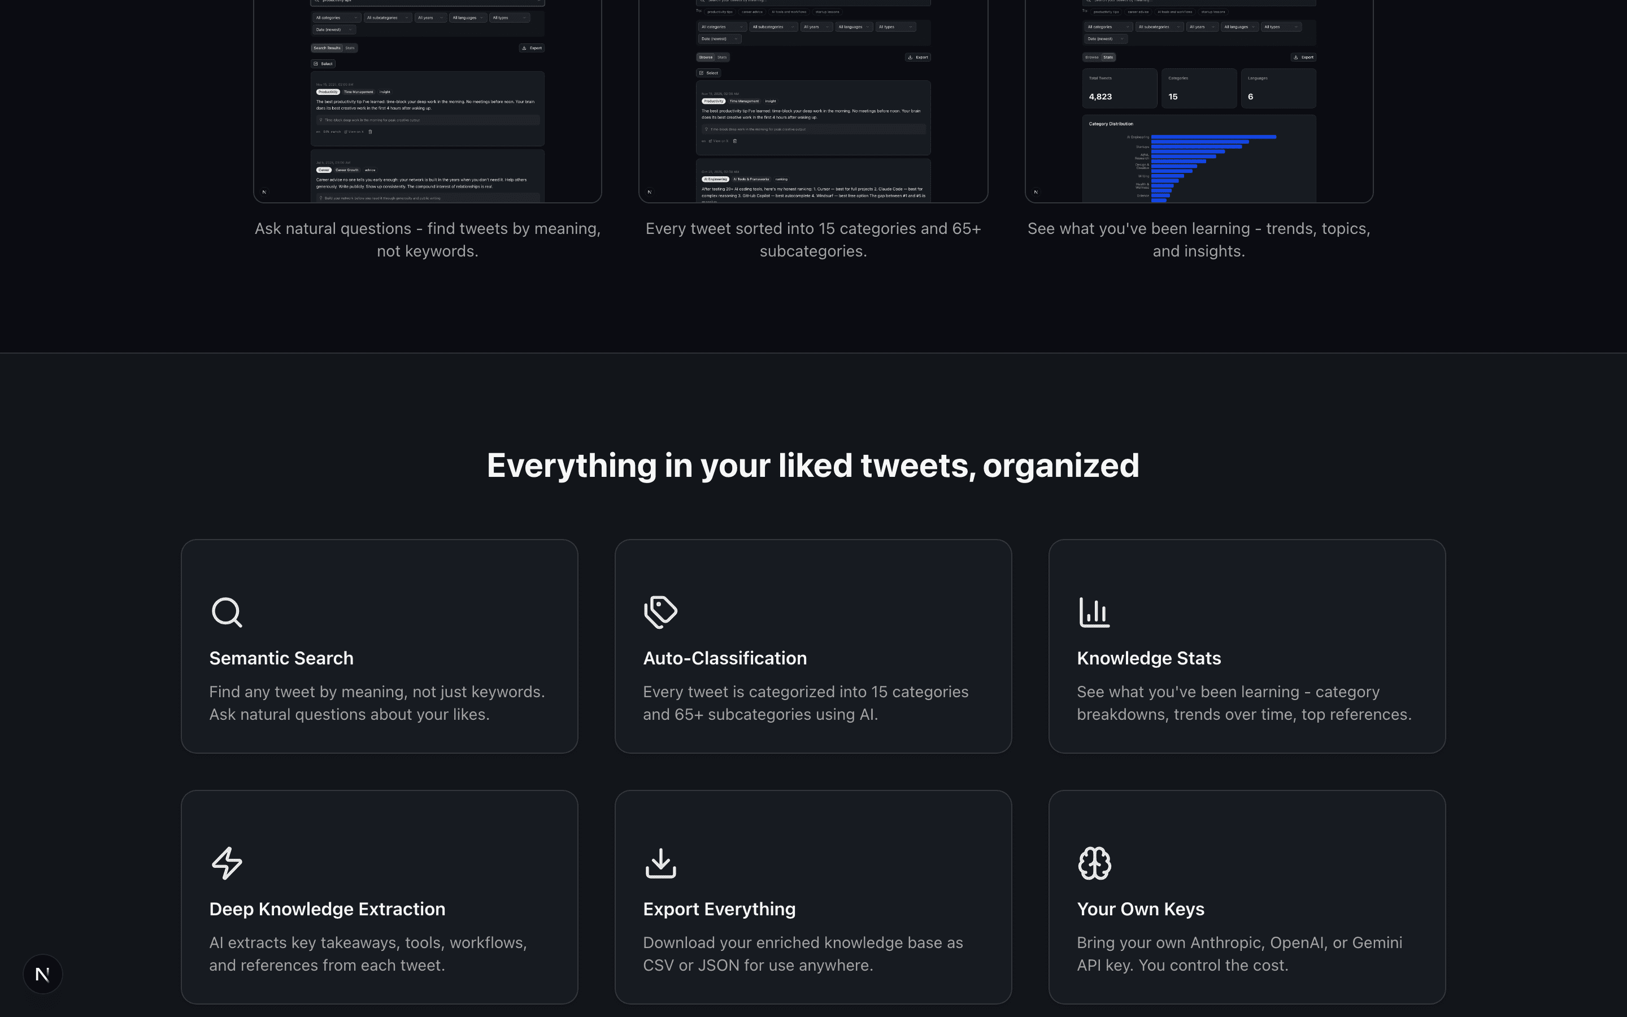Open the Date (newest) sort dropdown

pyautogui.click(x=720, y=39)
